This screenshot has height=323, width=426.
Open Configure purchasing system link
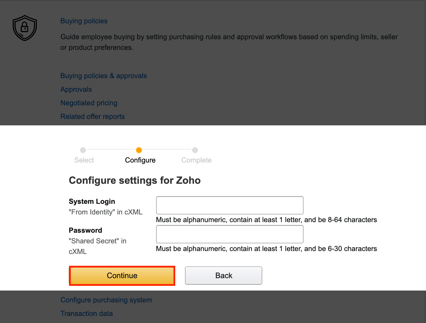click(x=106, y=300)
